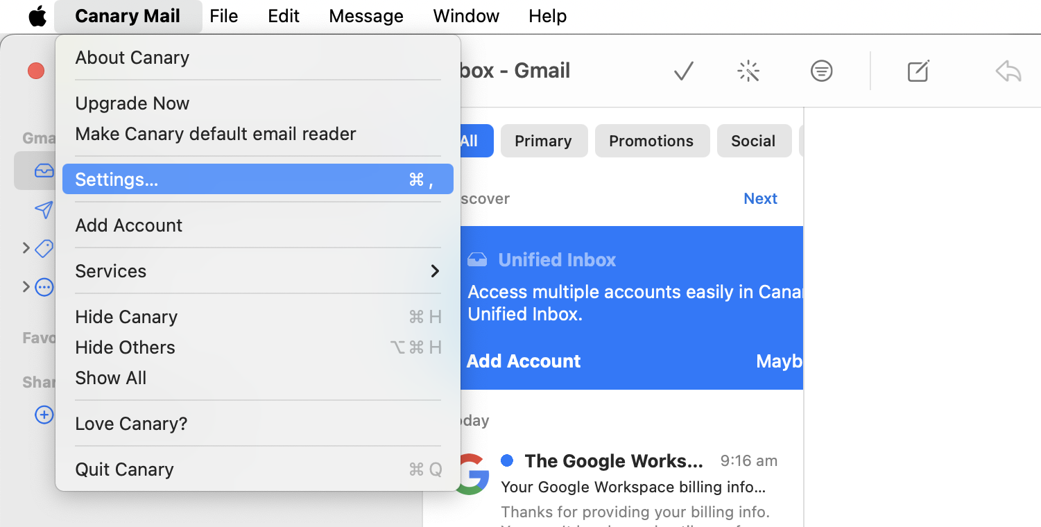Switch to the Social tab
The height and width of the screenshot is (527, 1041).
coord(754,141)
